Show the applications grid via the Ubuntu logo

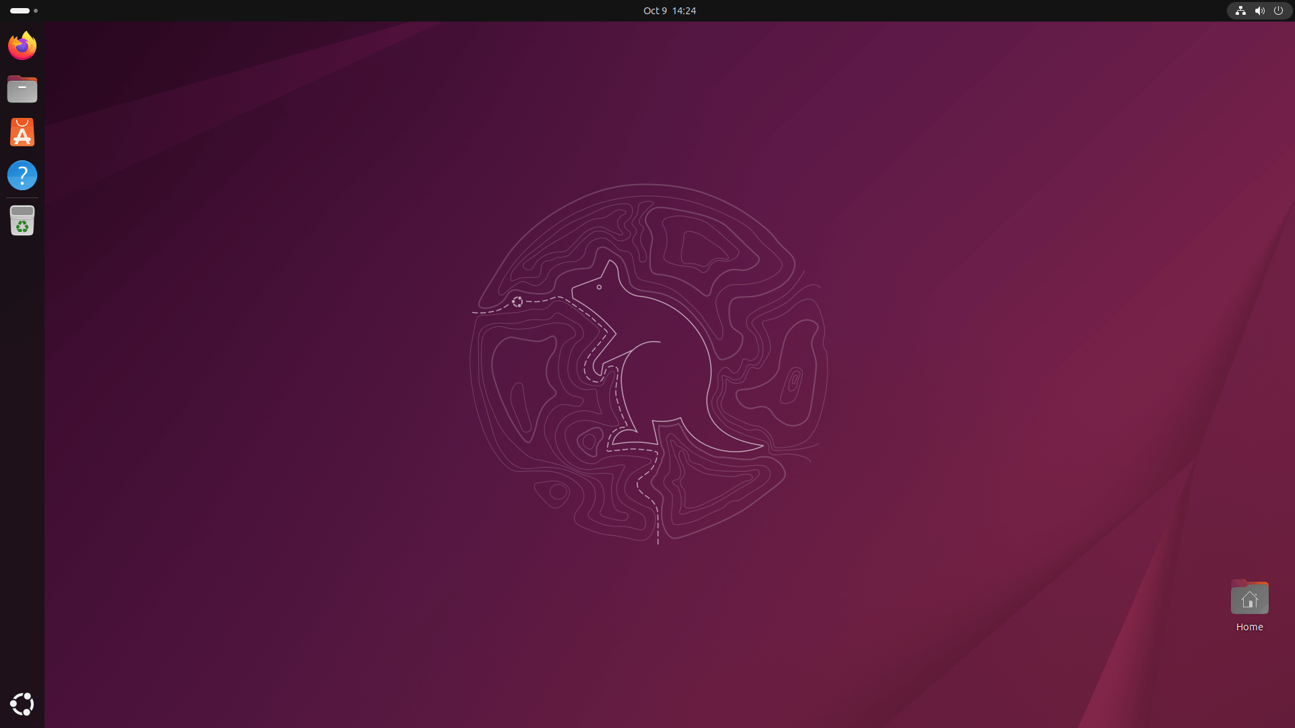tap(22, 704)
